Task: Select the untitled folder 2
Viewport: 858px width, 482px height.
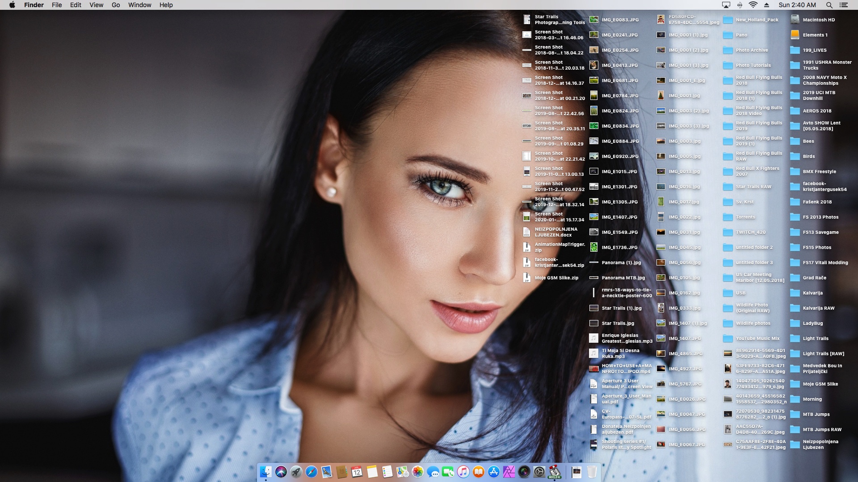Action: [748, 247]
